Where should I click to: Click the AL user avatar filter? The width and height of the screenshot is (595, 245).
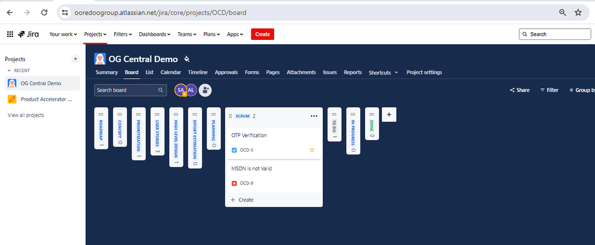coord(191,90)
